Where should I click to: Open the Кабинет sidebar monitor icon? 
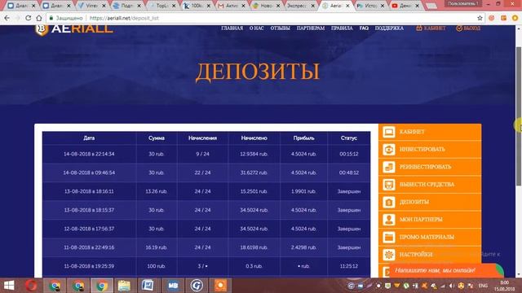click(388, 132)
